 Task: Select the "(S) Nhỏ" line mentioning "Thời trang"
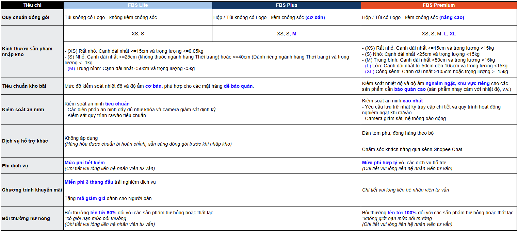(207, 60)
